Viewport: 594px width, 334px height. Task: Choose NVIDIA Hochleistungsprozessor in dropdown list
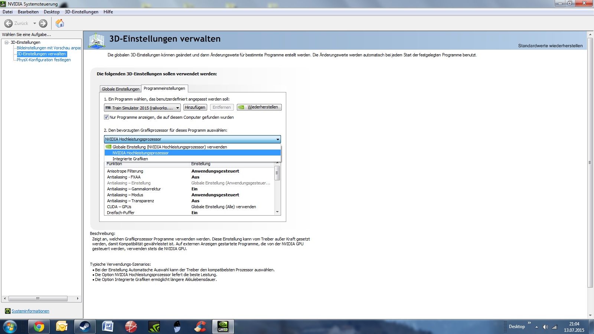[192, 153]
